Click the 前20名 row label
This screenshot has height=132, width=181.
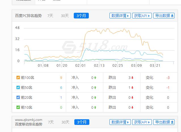(27, 97)
